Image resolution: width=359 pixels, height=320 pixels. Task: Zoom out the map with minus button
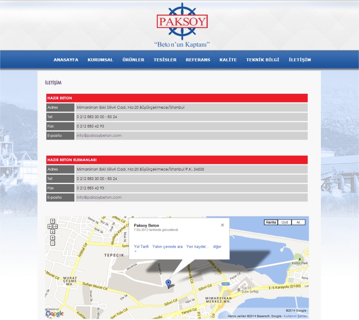click(x=53, y=243)
